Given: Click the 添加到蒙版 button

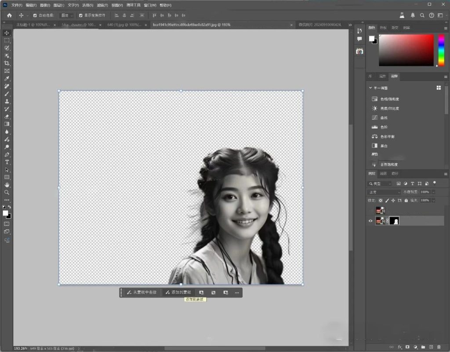Looking at the screenshot, I should [x=178, y=293].
